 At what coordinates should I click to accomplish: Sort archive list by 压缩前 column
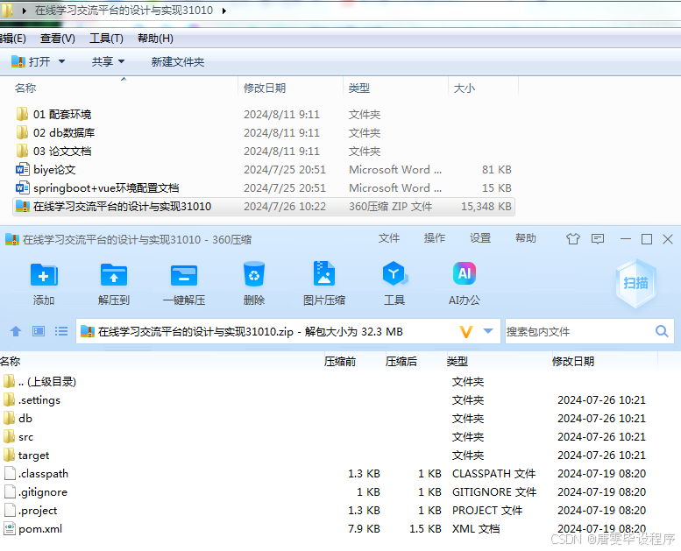point(340,361)
